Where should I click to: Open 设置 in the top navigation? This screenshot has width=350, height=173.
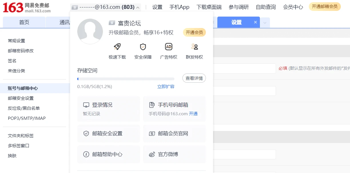coord(157,7)
